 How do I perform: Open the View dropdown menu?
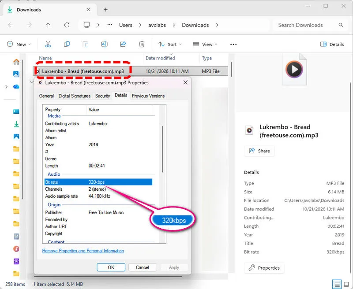click(x=205, y=44)
